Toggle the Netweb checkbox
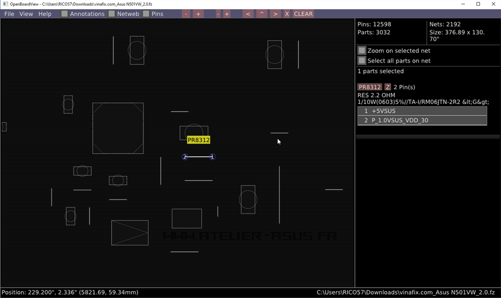501x298 pixels. pos(112,14)
